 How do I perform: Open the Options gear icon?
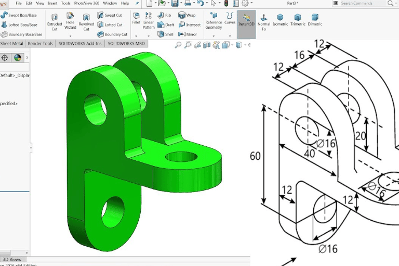click(245, 3)
